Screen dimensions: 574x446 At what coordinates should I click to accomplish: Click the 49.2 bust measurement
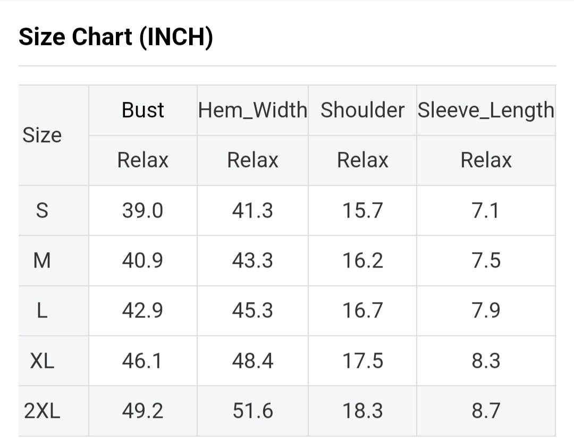(142, 411)
